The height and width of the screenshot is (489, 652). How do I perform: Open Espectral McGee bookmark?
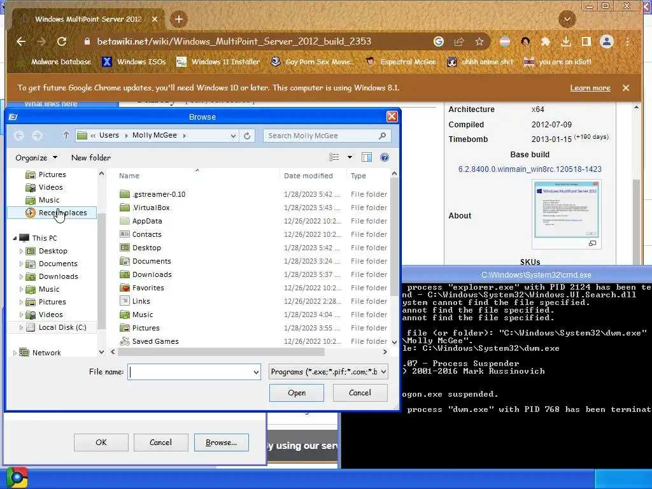coord(401,62)
